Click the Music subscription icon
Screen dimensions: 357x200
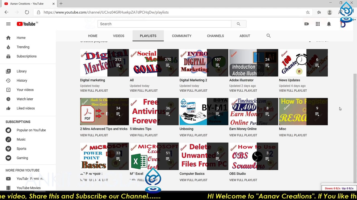(x=9, y=139)
